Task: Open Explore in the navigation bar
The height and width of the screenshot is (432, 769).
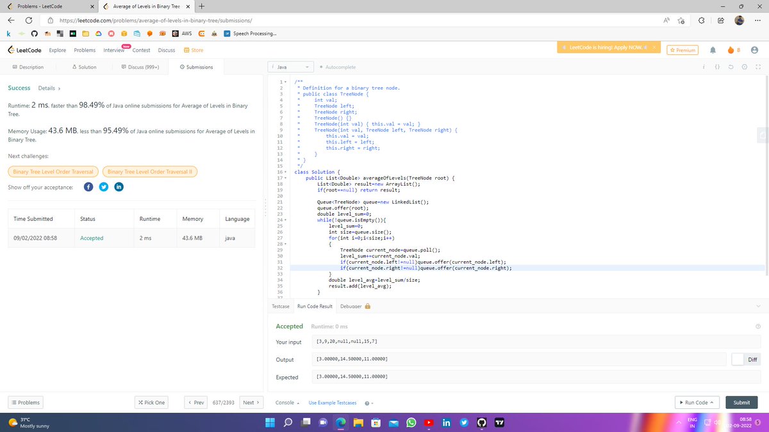Action: 58,50
